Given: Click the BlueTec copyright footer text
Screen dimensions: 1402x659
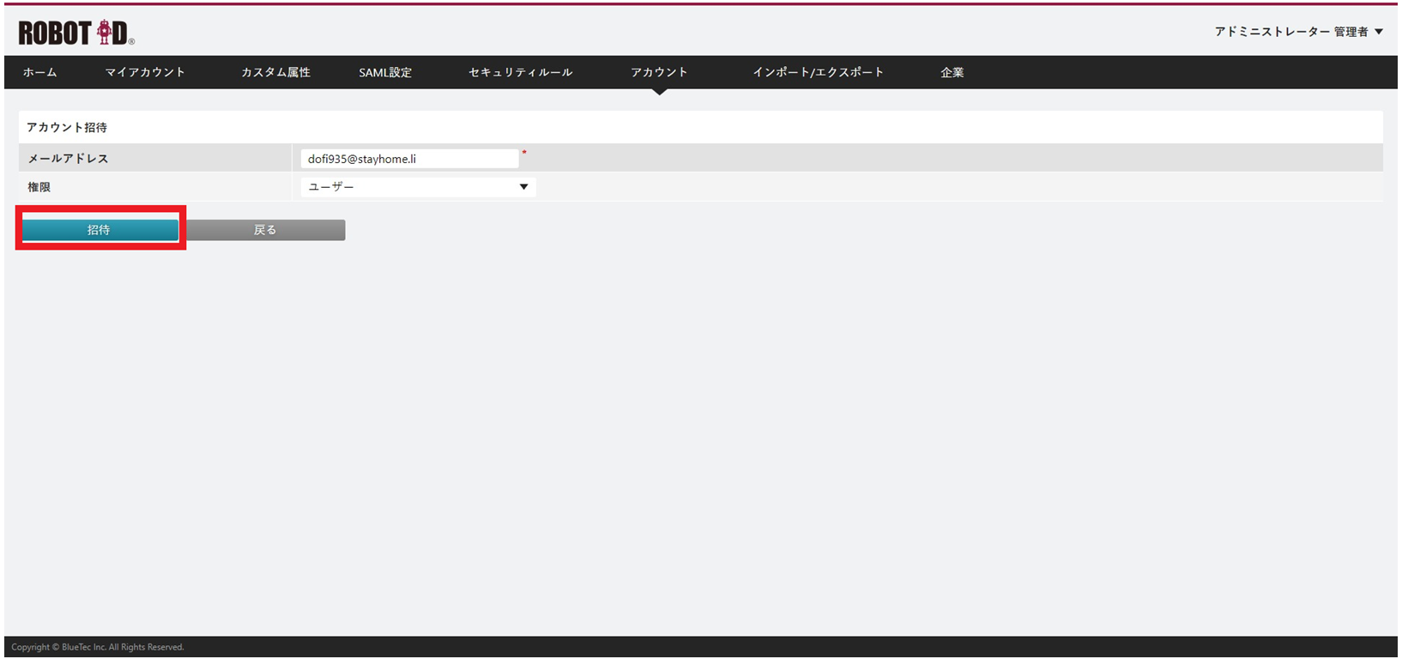Looking at the screenshot, I should (x=98, y=647).
